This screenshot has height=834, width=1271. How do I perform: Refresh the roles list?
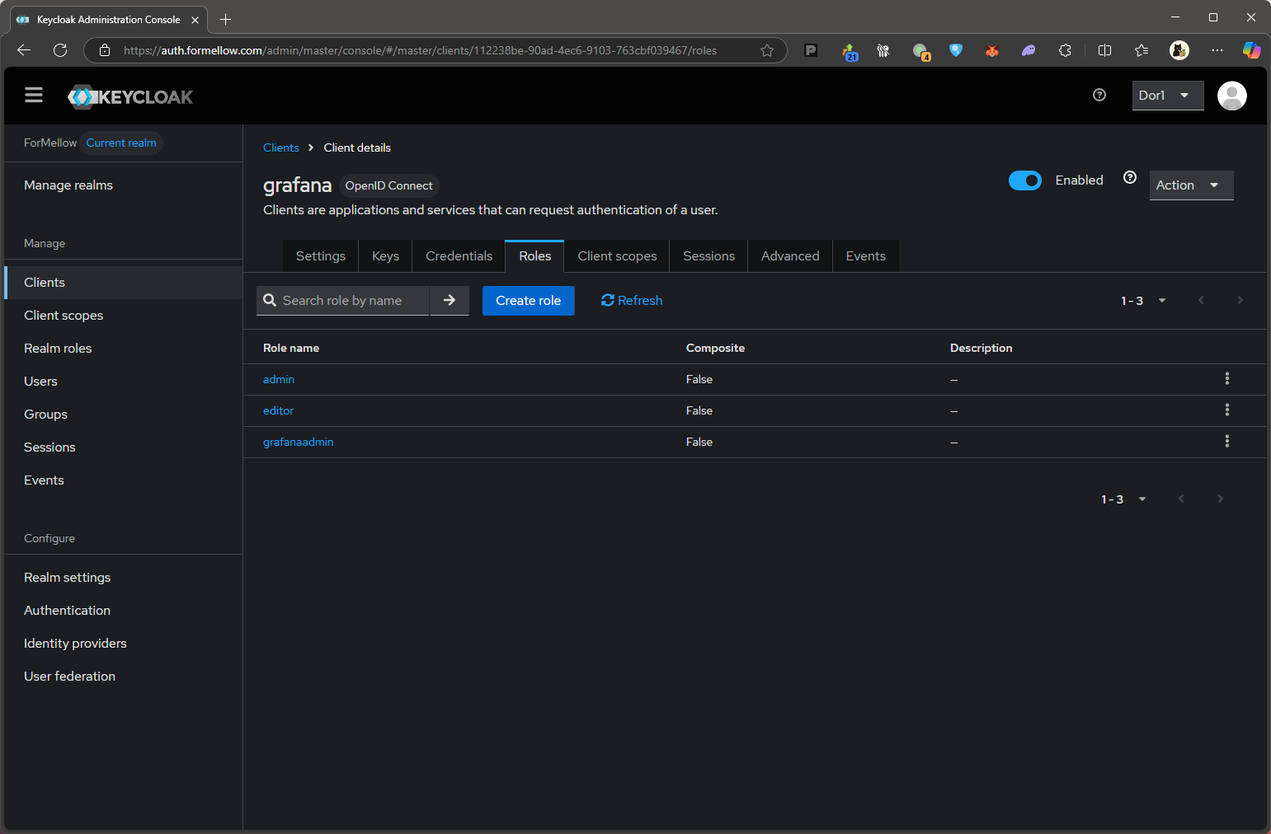pos(632,301)
